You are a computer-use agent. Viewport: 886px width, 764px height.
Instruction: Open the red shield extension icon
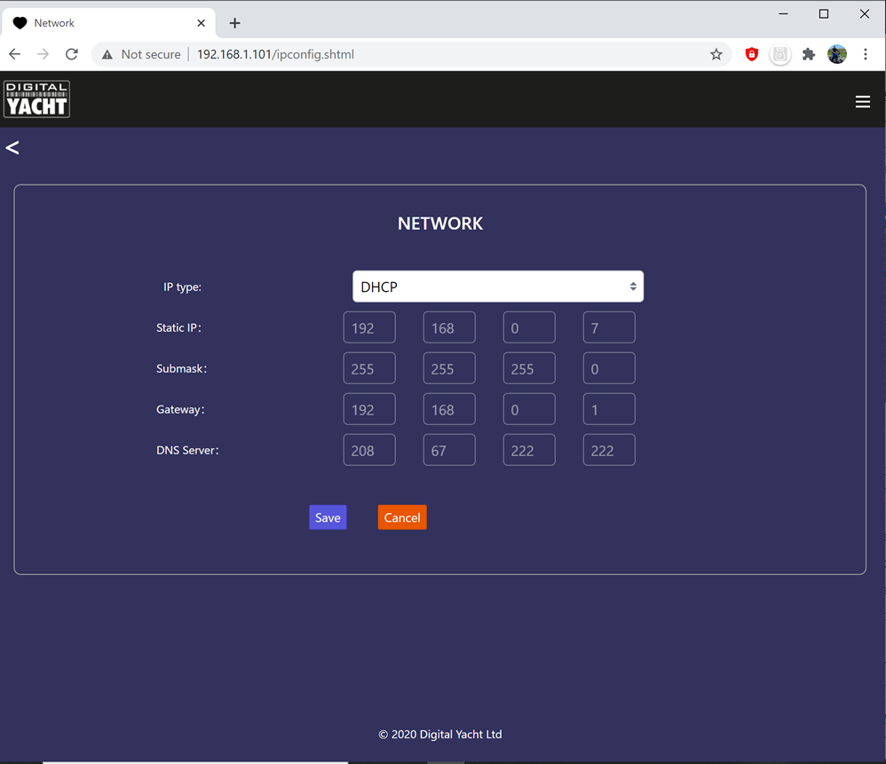(x=751, y=54)
